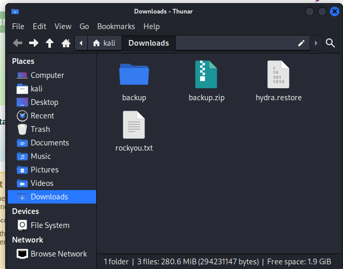This screenshot has height=269, width=343.
Task: Select highlighted Downloads sidebar entry
Action: coord(52,197)
